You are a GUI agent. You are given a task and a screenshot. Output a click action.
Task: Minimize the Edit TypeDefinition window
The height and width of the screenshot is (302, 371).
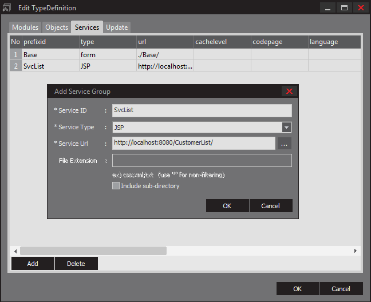[x=327, y=8]
